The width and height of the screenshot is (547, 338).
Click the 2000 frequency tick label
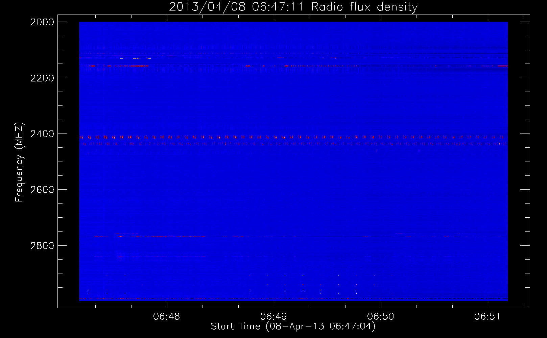click(x=42, y=22)
